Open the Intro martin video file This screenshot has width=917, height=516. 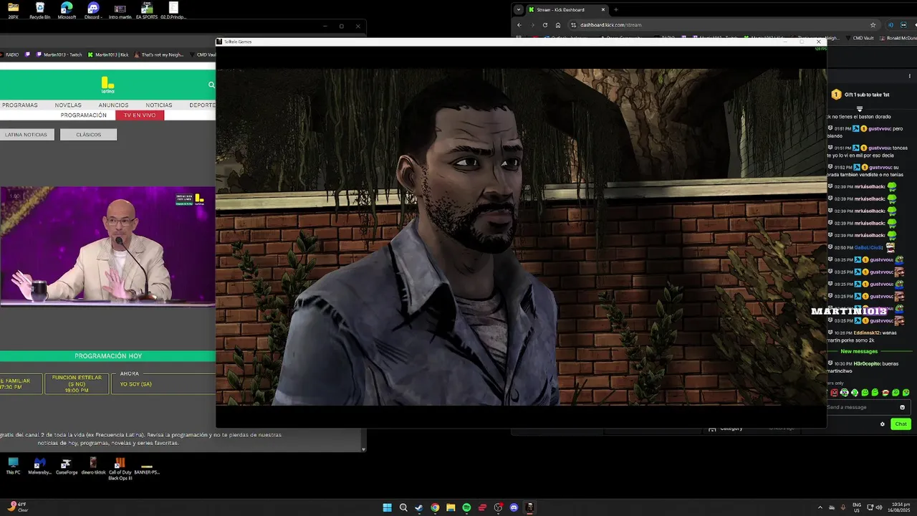pyautogui.click(x=120, y=10)
